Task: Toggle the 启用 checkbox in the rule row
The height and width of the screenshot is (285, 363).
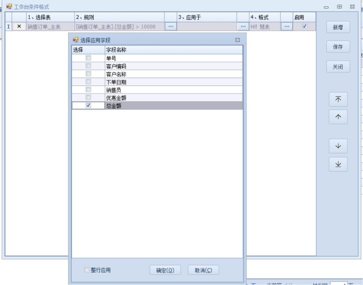Action: [x=304, y=26]
